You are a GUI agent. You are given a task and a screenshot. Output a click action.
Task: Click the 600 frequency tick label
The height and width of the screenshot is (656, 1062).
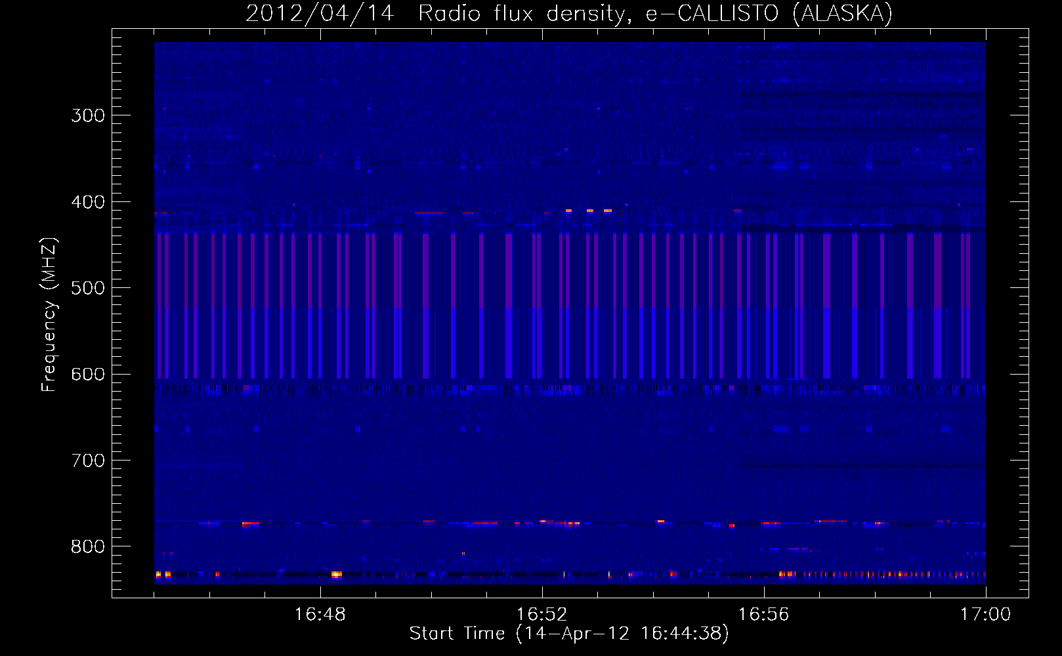pyautogui.click(x=88, y=375)
